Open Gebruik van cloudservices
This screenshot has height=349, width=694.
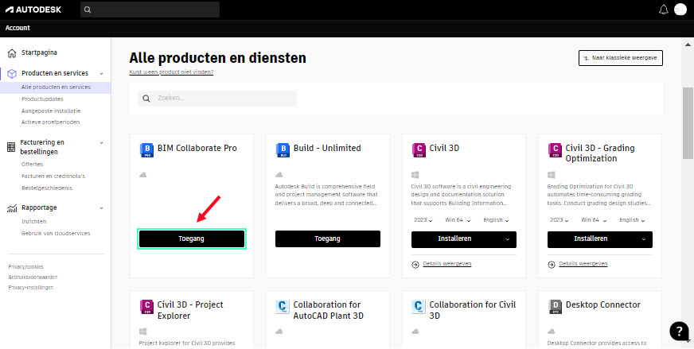pos(56,234)
